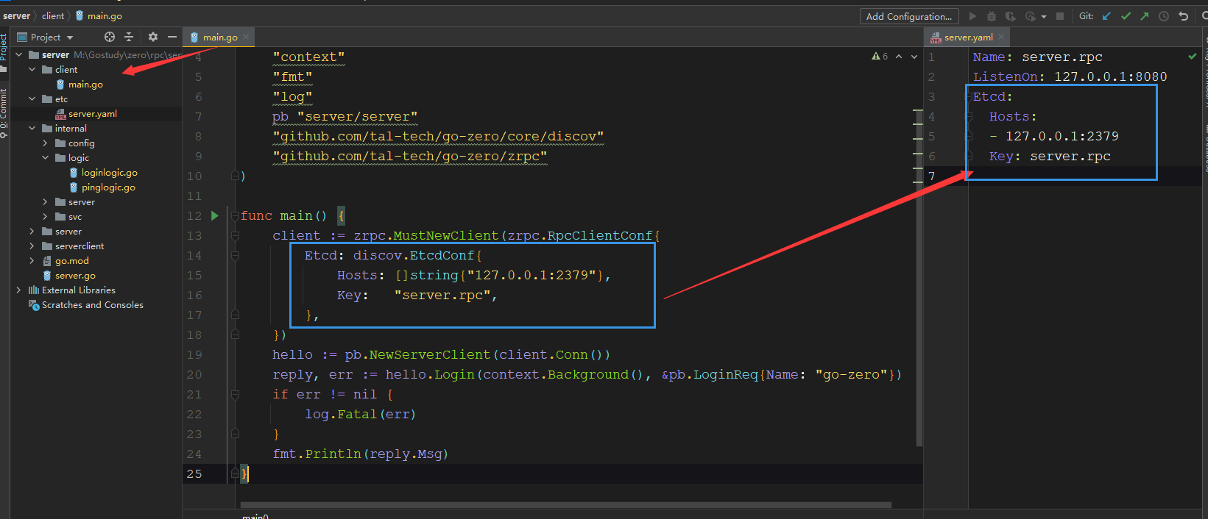Expand the serverclient folder
This screenshot has width=1208, height=519.
click(x=32, y=246)
